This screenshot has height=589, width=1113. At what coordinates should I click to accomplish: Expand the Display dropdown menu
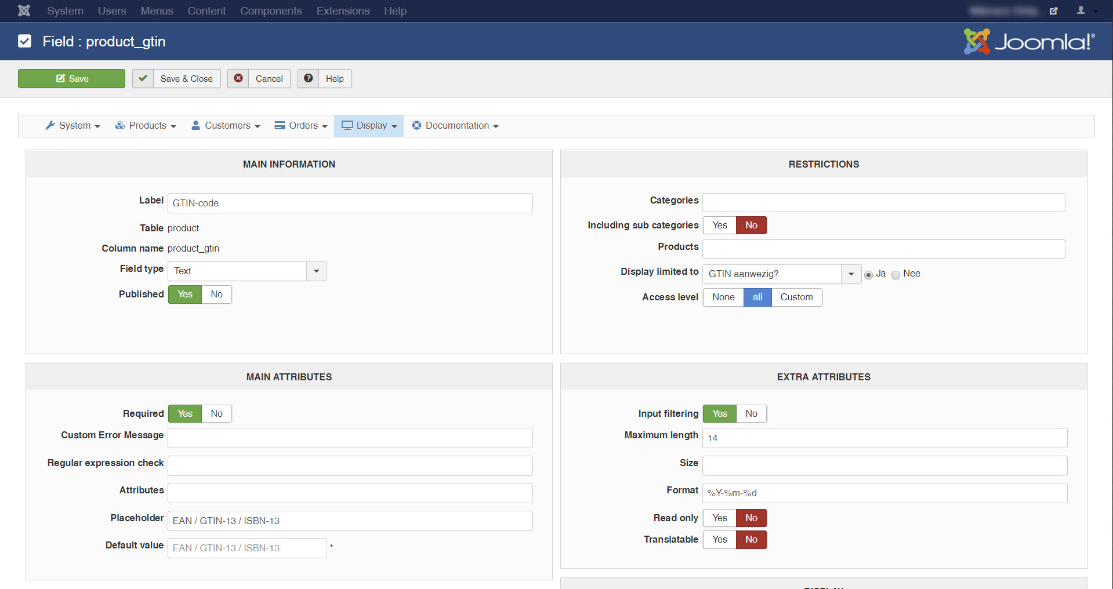click(369, 126)
